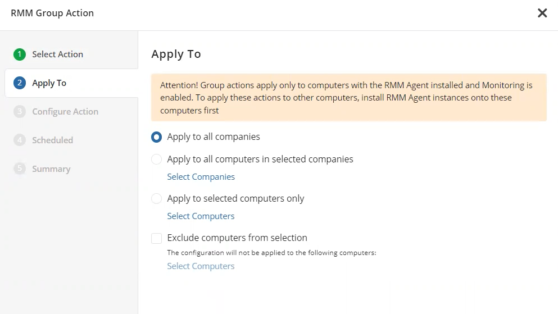Screen dimensions: 558x314
Task: Click the greyed step 4 number badge
Action: point(20,140)
